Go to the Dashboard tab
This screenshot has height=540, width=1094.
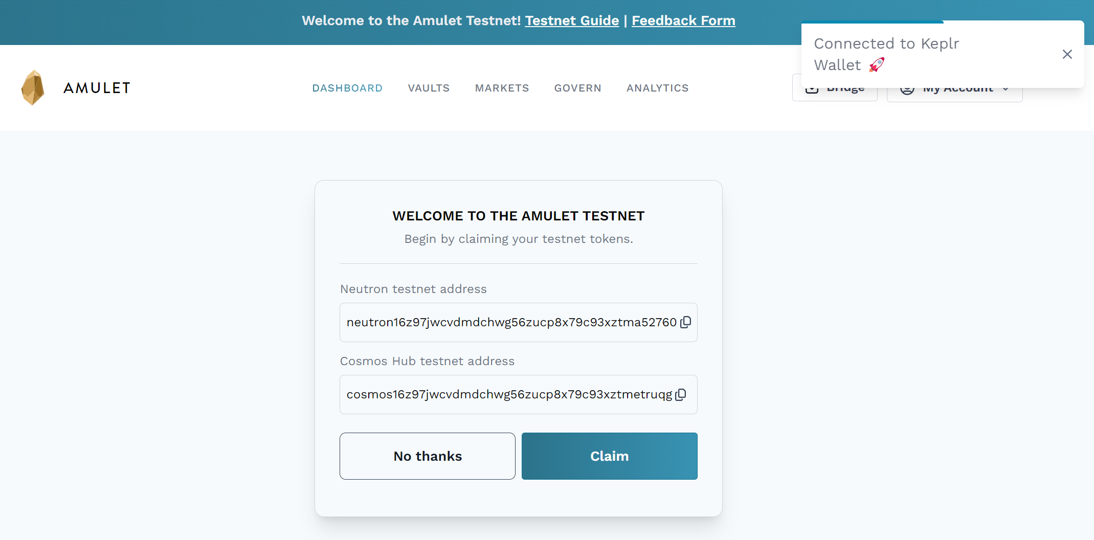pos(347,88)
